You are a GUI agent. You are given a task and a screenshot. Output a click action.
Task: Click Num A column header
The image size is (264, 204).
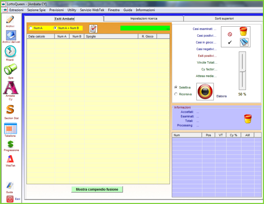[62, 36]
